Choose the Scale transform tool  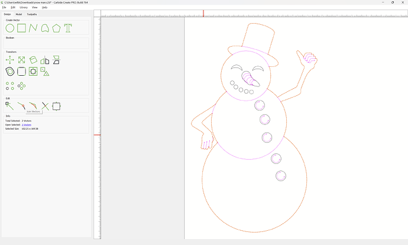[22, 60]
